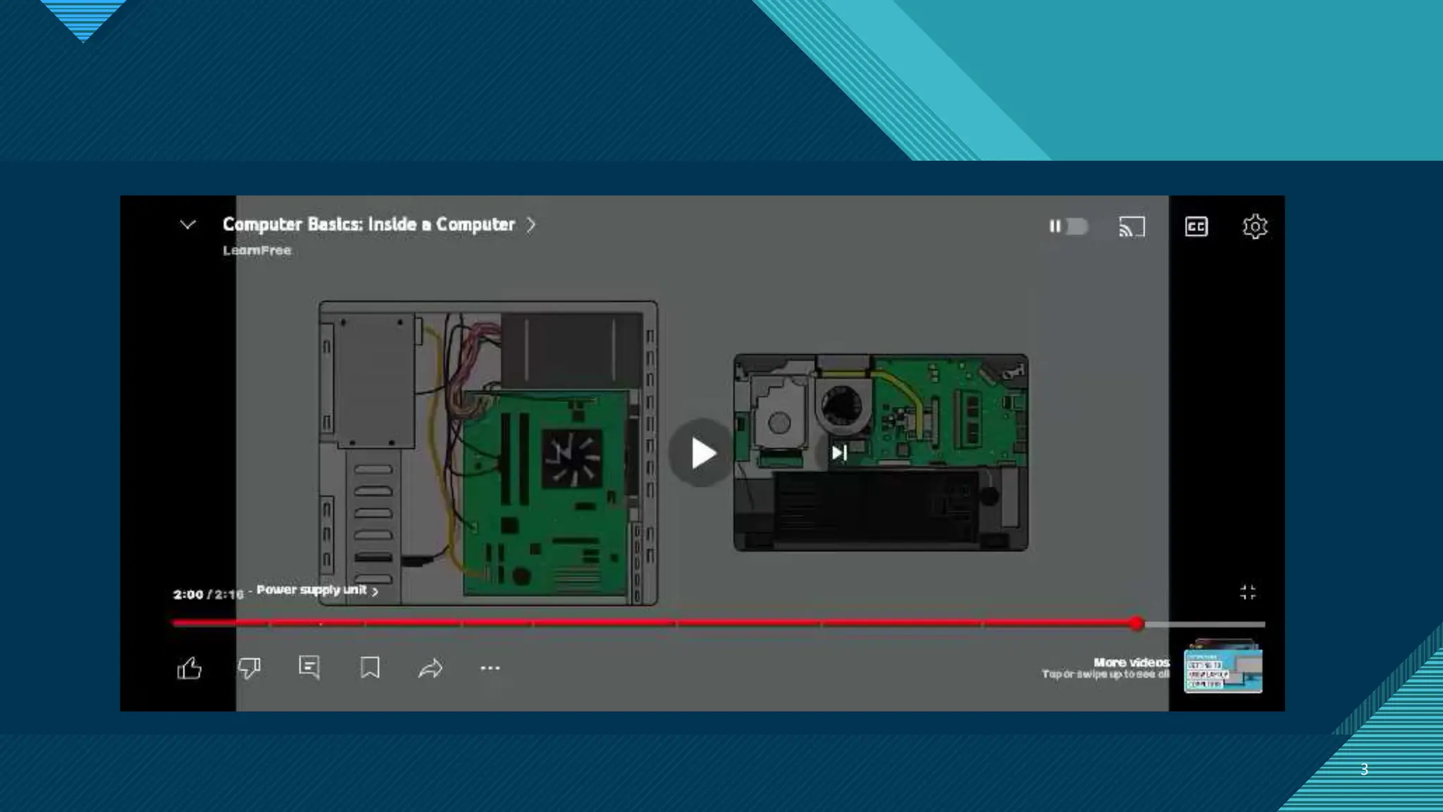Open the comments icon
The height and width of the screenshot is (812, 1443).
pyautogui.click(x=309, y=667)
